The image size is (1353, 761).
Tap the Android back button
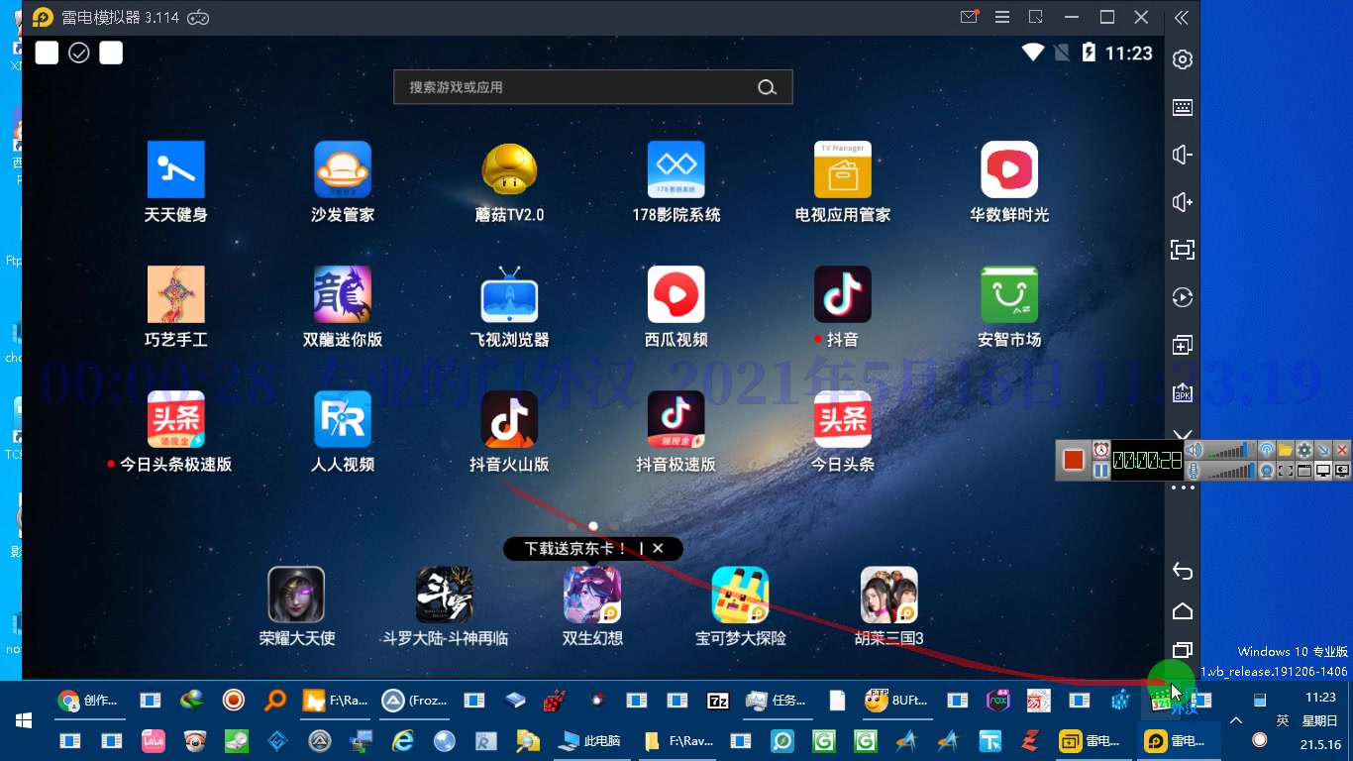point(1182,571)
